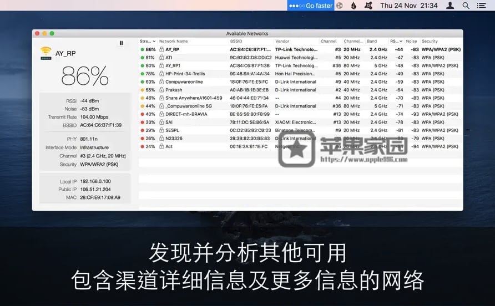Sort by the Strength column header

[x=148, y=42]
